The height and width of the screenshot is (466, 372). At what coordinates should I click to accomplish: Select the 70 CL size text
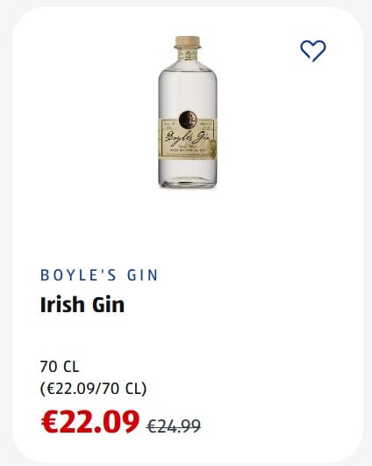click(60, 367)
